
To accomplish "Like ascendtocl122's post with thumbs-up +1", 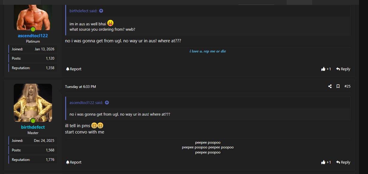I will click(x=326, y=69).
